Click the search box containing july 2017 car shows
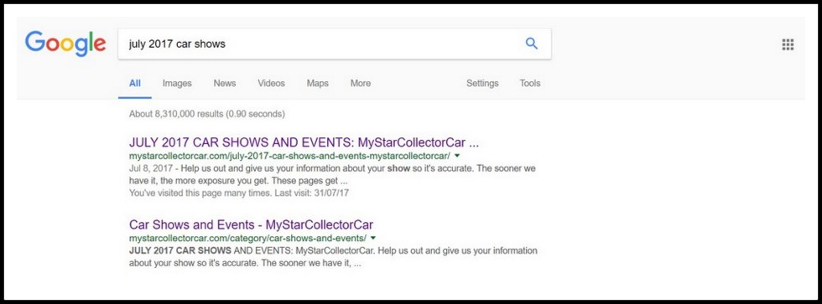Viewport: 822px width, 304px height. click(x=335, y=44)
